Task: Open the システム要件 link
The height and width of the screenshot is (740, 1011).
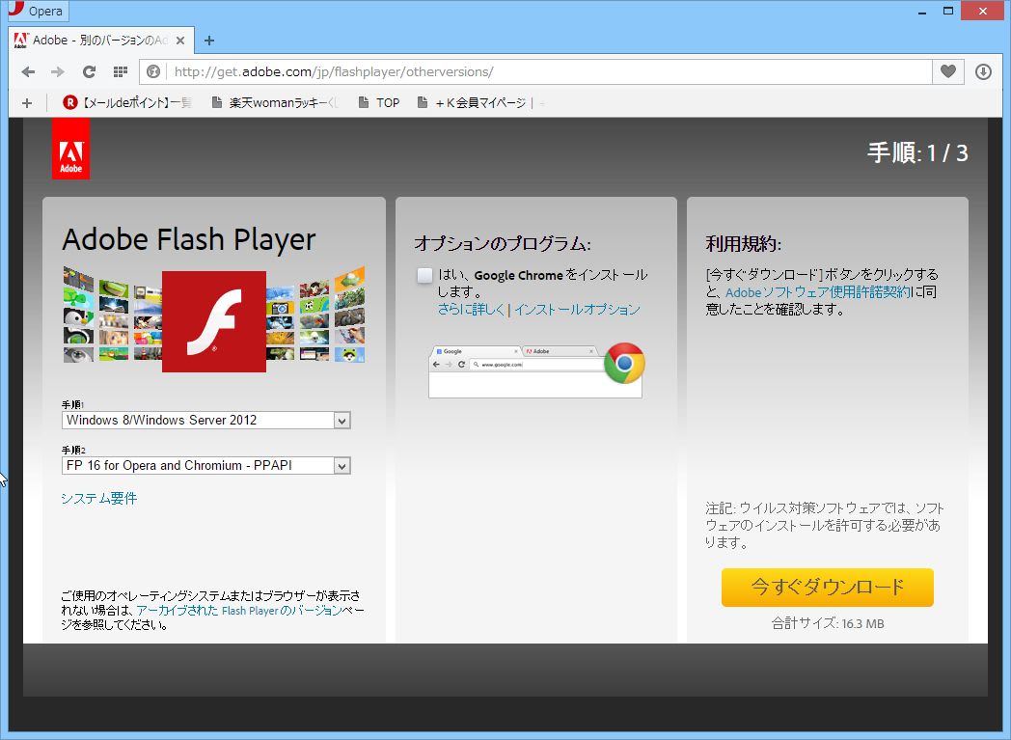Action: tap(98, 498)
